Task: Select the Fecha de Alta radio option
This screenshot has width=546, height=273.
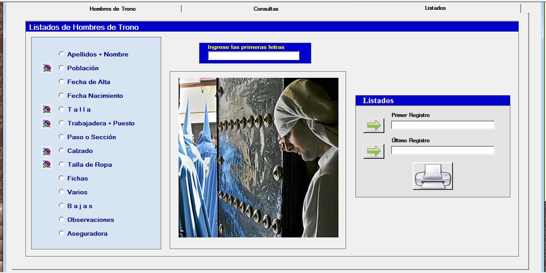Action: pos(61,81)
